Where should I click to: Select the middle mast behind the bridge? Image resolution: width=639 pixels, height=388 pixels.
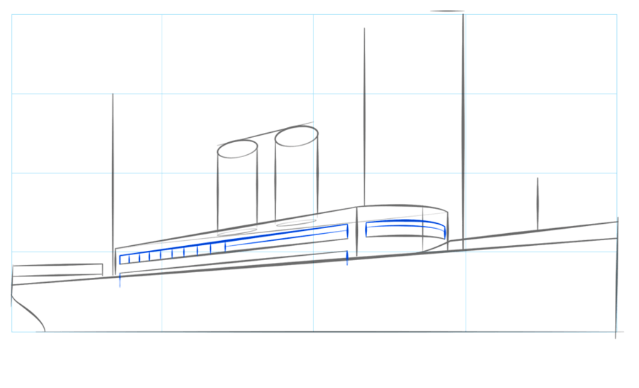click(364, 114)
